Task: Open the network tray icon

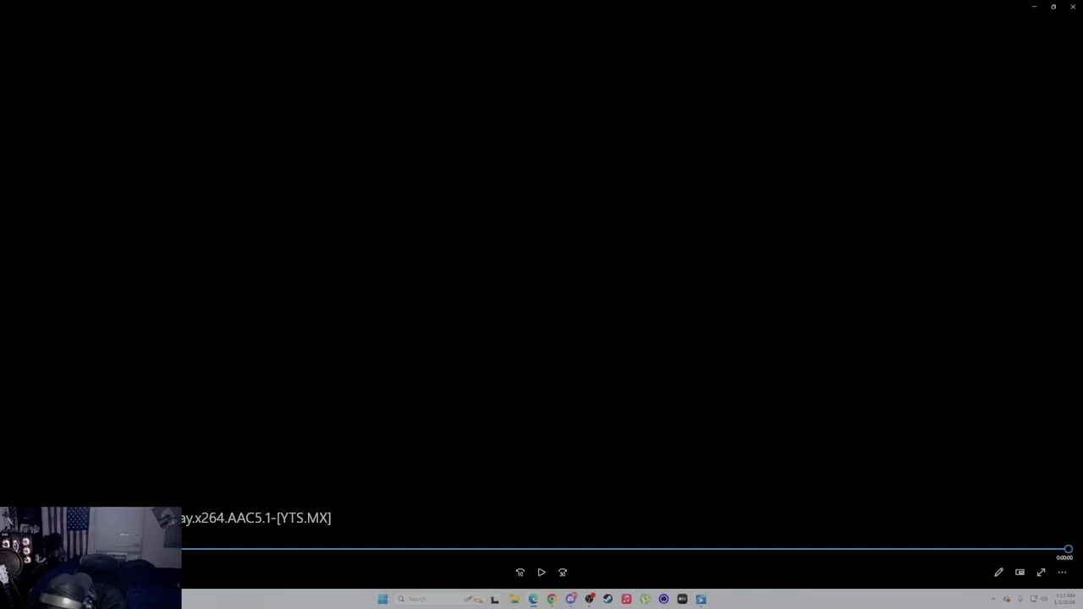Action: point(1033,599)
